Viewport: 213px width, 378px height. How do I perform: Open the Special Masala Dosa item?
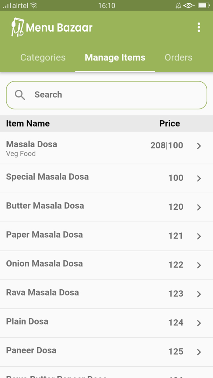click(106, 178)
